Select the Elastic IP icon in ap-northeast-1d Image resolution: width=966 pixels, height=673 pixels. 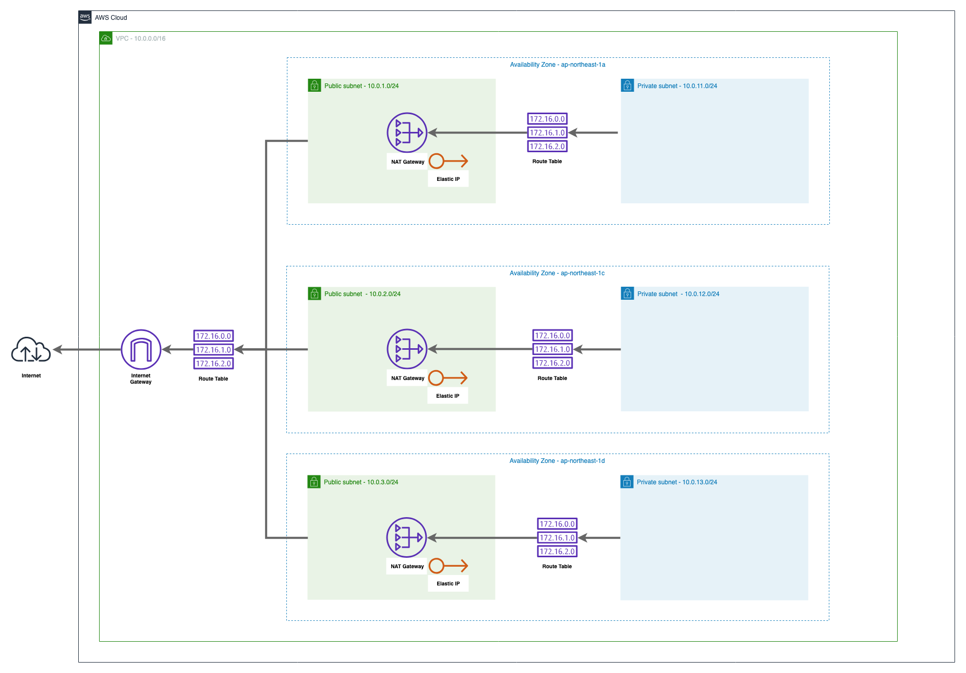(x=448, y=566)
